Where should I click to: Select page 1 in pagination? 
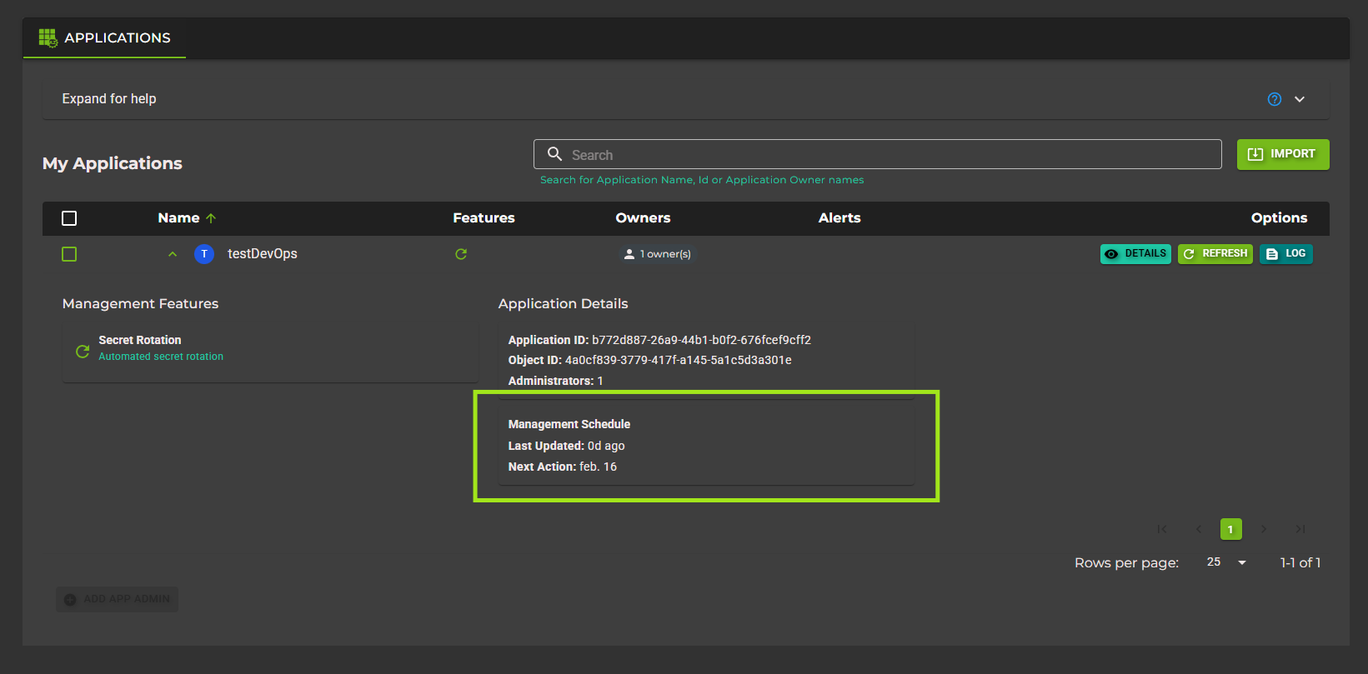[x=1230, y=529]
